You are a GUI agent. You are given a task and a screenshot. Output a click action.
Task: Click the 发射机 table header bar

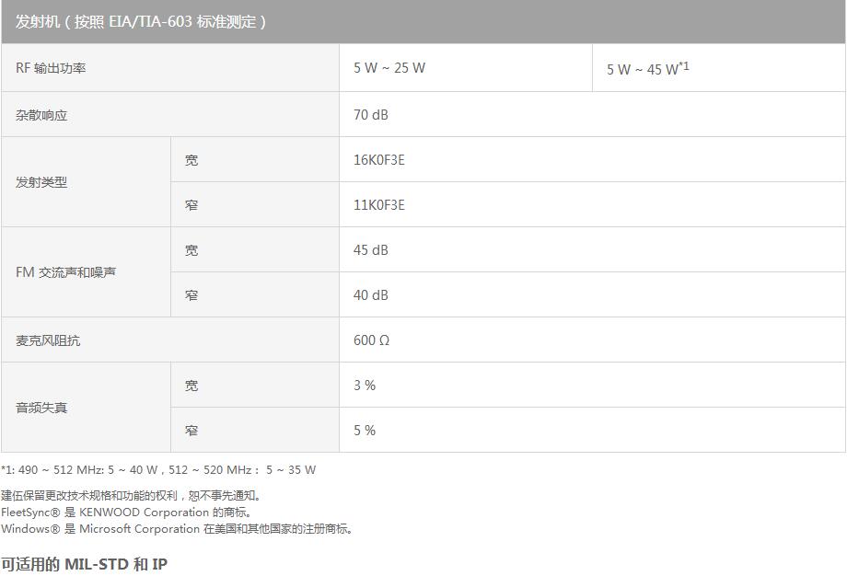click(423, 21)
